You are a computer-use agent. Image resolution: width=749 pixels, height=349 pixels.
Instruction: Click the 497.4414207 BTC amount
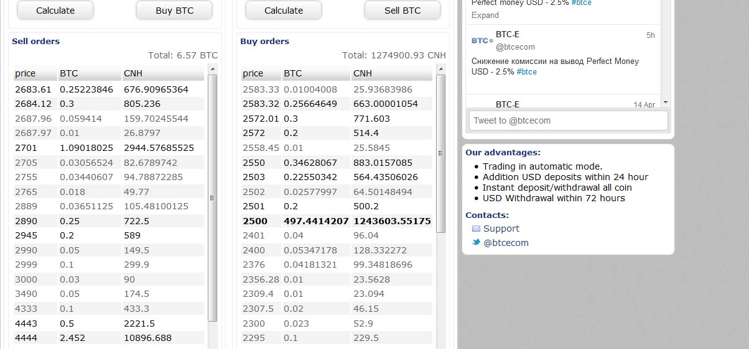316,221
